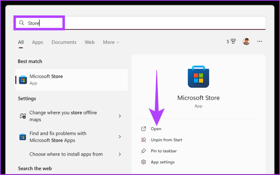Switch to the All tab

tap(21, 42)
